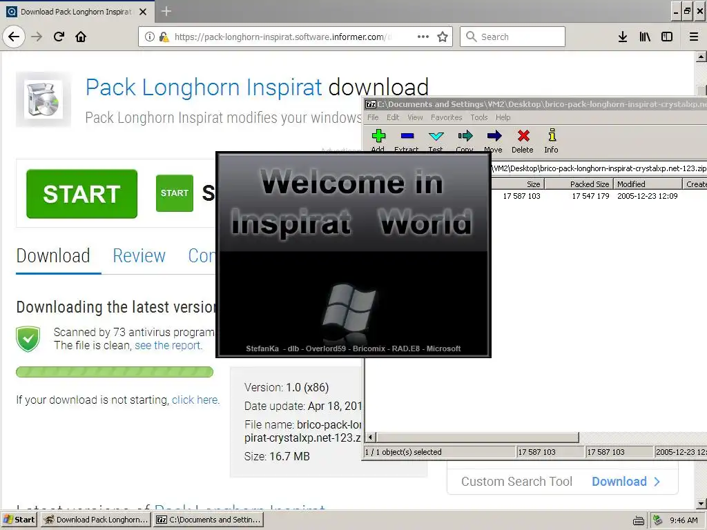
Task: Open Pack Longhorn Inspirat title link
Action: 204,87
